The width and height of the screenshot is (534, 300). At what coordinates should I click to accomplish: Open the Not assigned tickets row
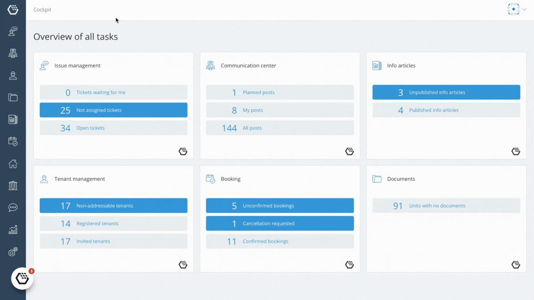pyautogui.click(x=114, y=110)
